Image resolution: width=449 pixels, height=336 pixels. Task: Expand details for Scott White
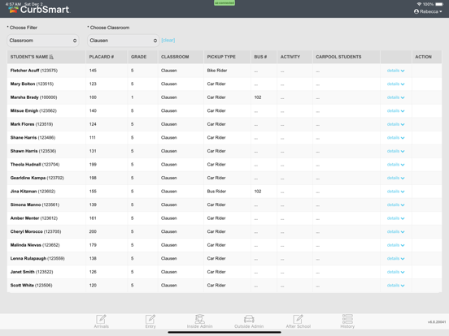(395, 286)
